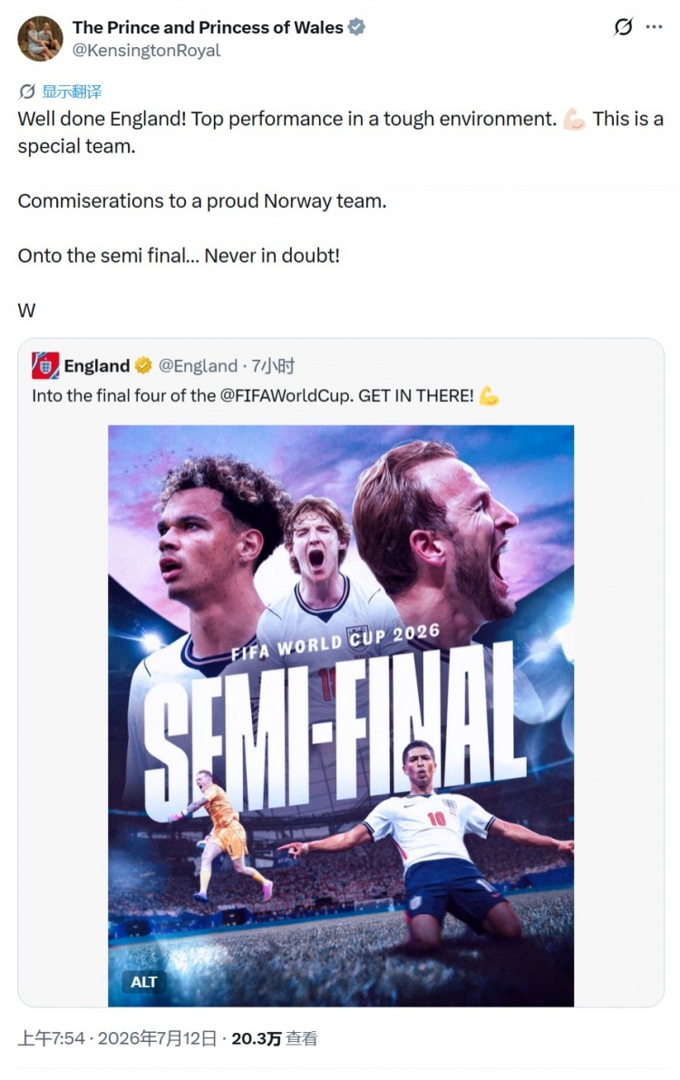Viewport: 680px width, 1080px height.
Task: Click the 20.3万 查看 view count
Action: (274, 1038)
